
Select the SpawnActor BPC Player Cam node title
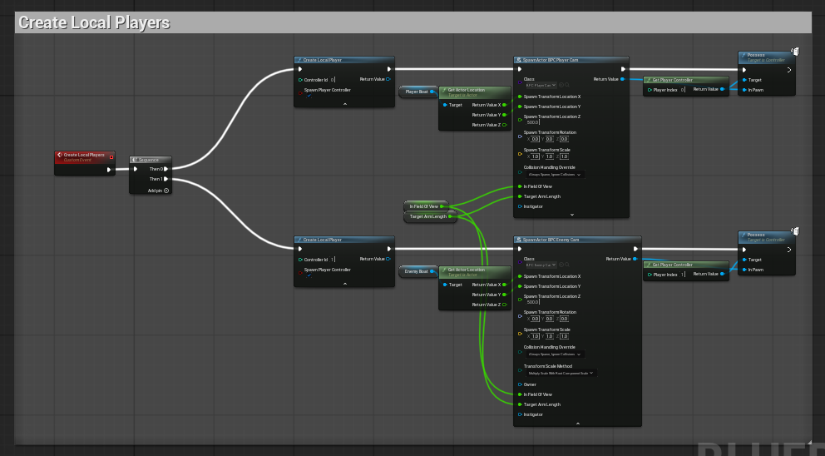point(551,60)
